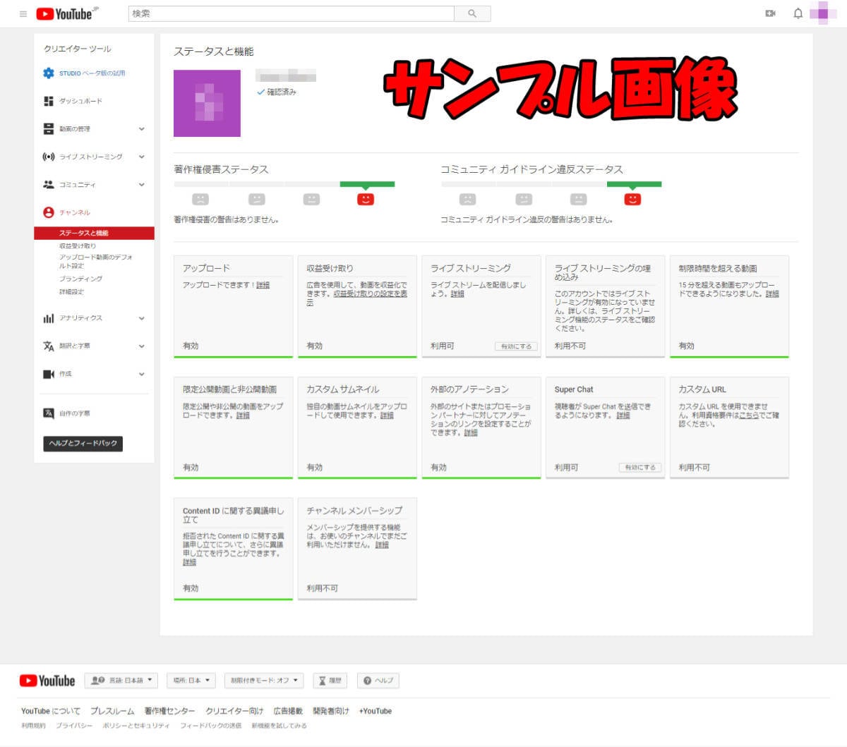Enable Super Chat with 有効にする button
The width and height of the screenshot is (847, 747).
(640, 468)
